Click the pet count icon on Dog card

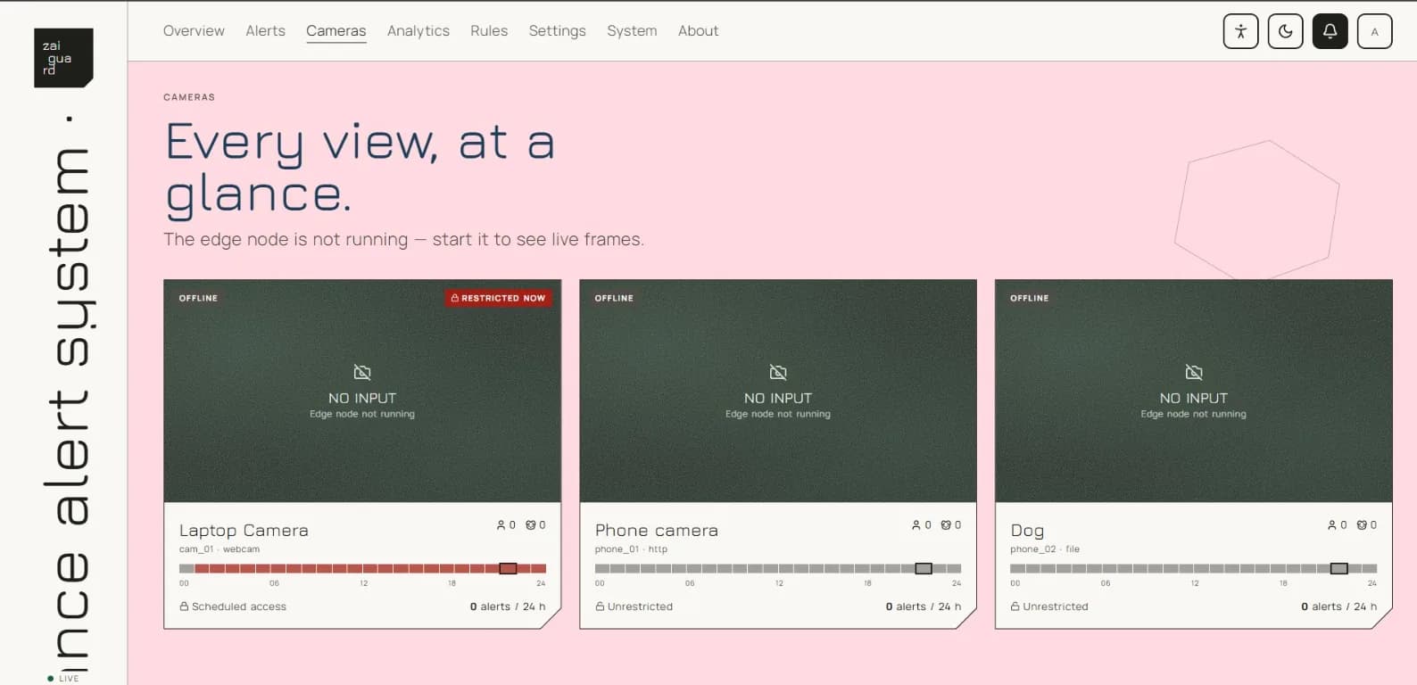click(x=1362, y=525)
